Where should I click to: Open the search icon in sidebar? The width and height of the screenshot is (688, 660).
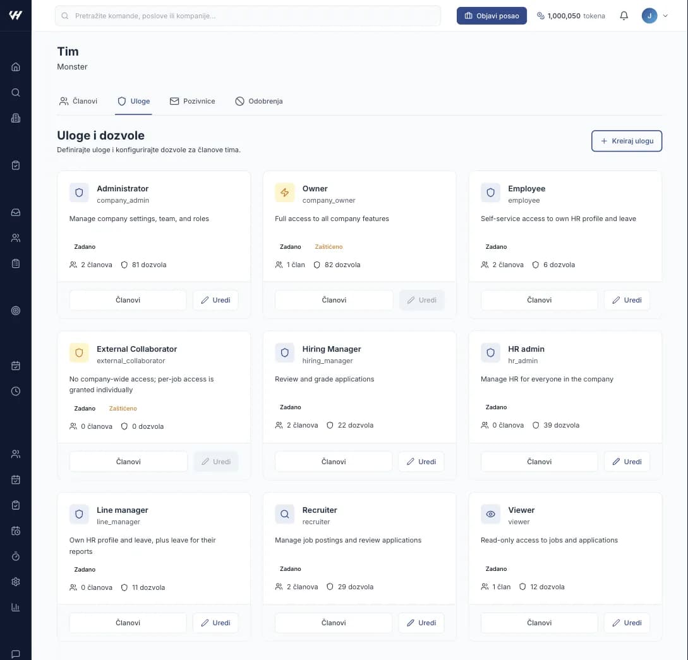point(15,93)
